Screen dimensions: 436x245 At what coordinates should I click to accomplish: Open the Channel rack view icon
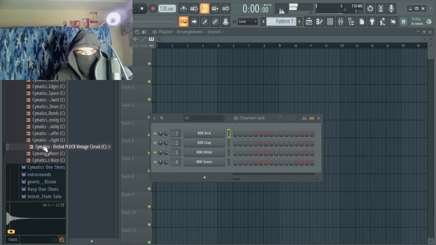(x=330, y=22)
